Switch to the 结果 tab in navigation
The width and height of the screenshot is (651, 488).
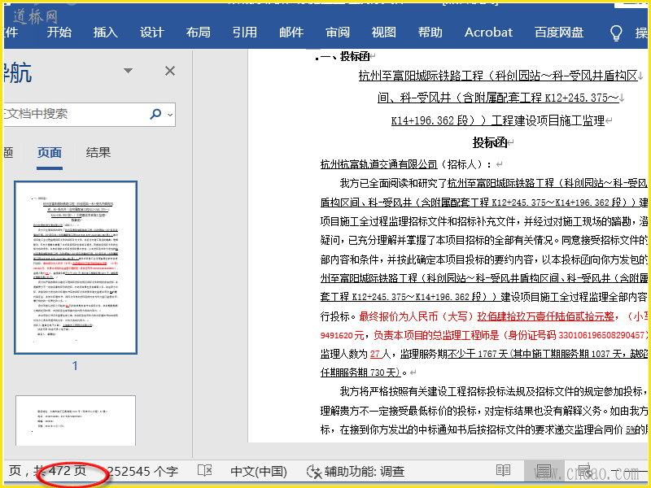pyautogui.click(x=98, y=152)
